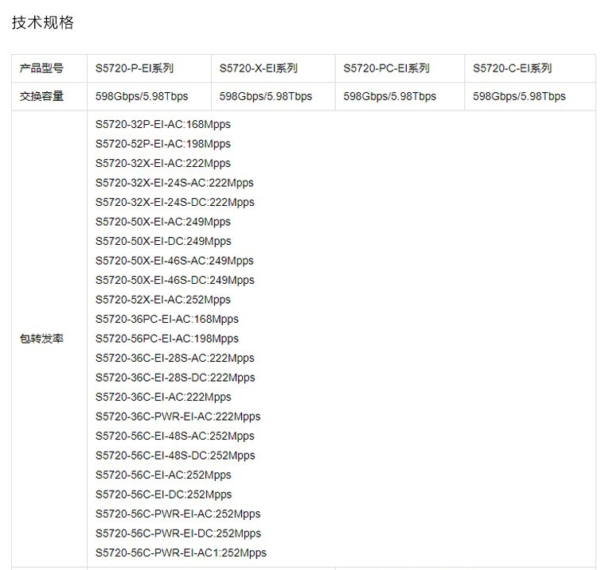
Task: Click the 技术规格 heading
Action: point(42,22)
